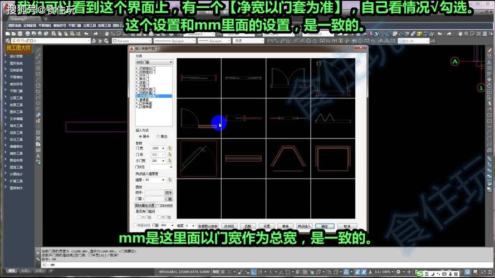Click the Layer Properties manager icon

pos(8,41)
